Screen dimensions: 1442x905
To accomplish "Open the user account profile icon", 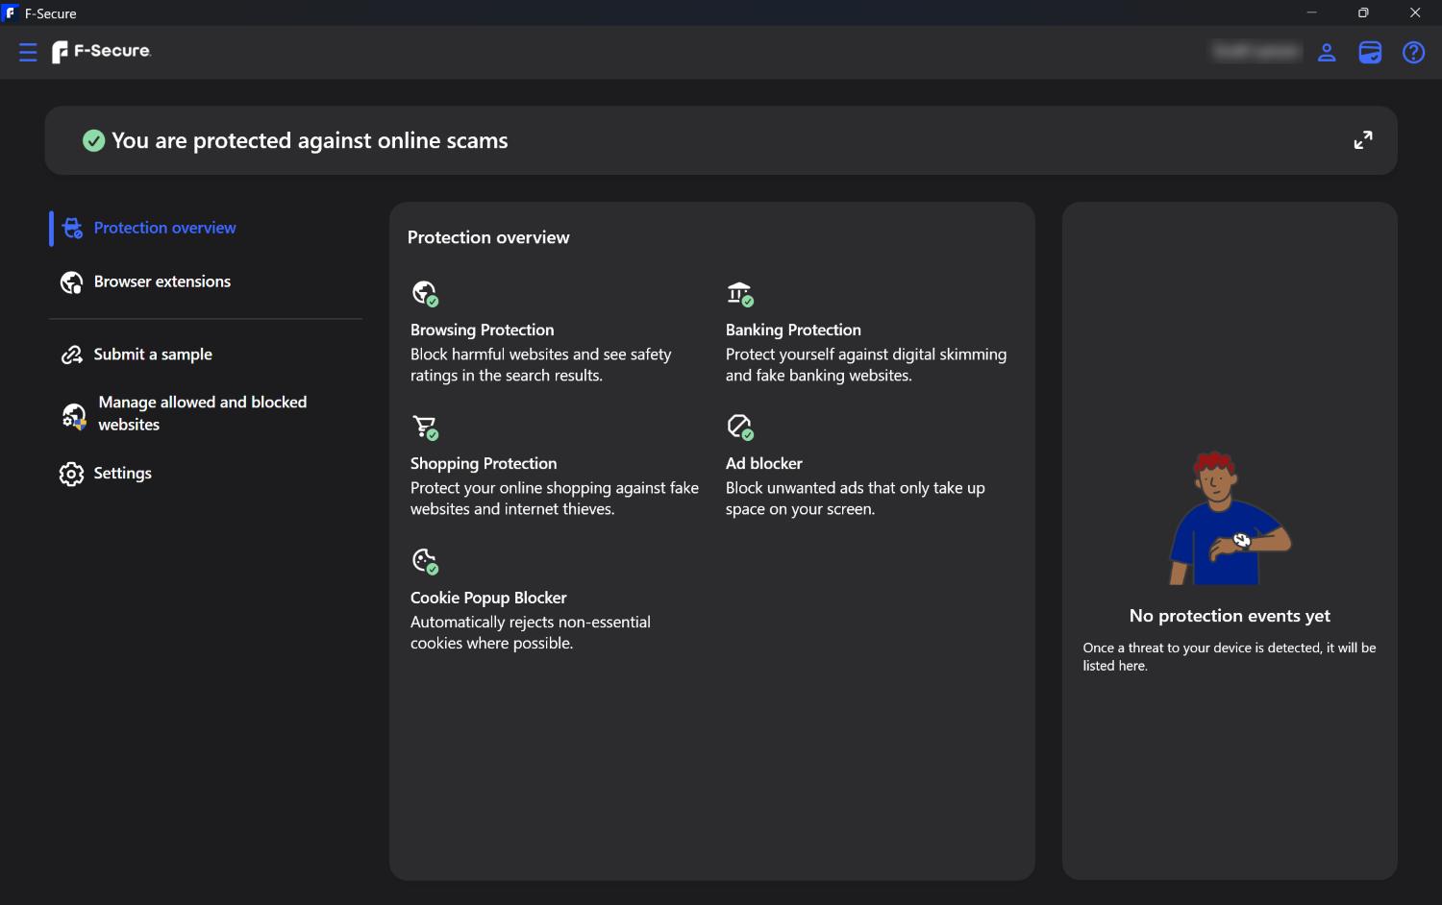I will 1327,52.
